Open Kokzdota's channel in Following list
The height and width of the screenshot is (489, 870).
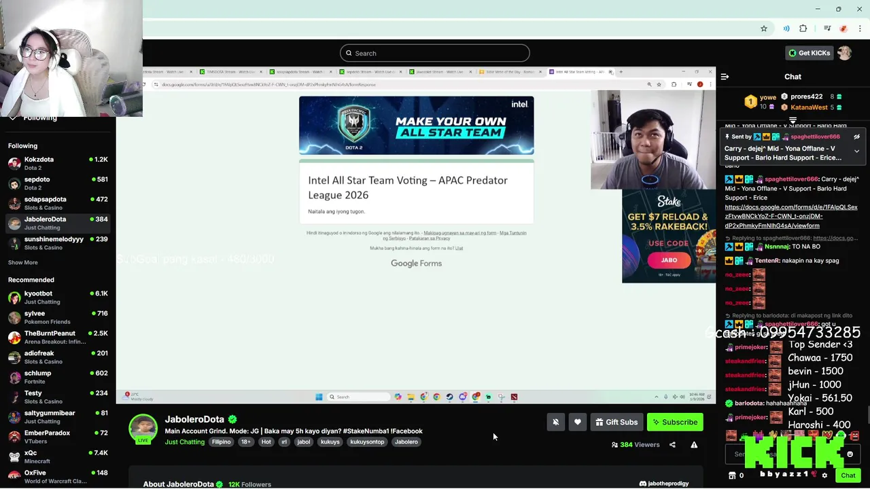58,163
